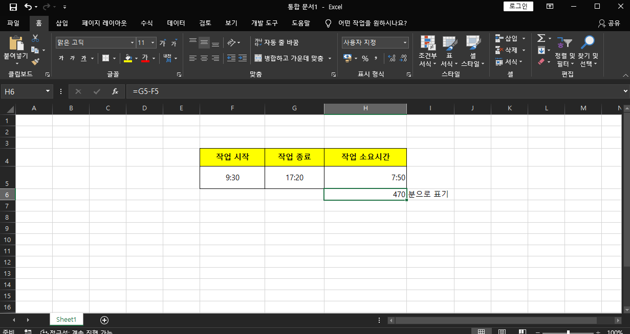Switch to the 데이터 tab

click(176, 23)
